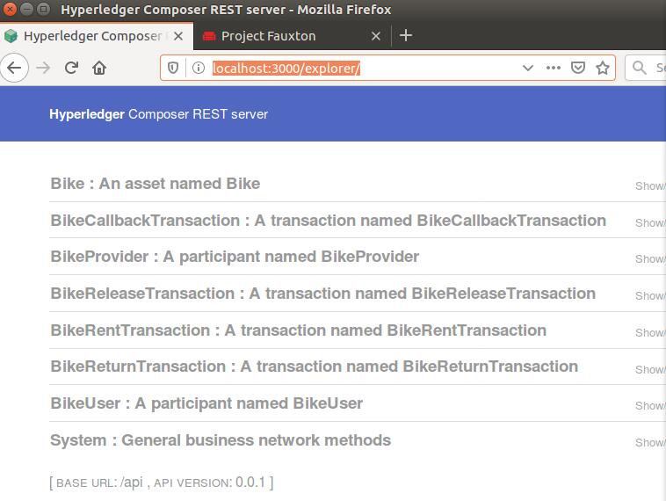The width and height of the screenshot is (666, 501).
Task: Click the Hyperledger Composer tab favicon
Action: tap(11, 36)
